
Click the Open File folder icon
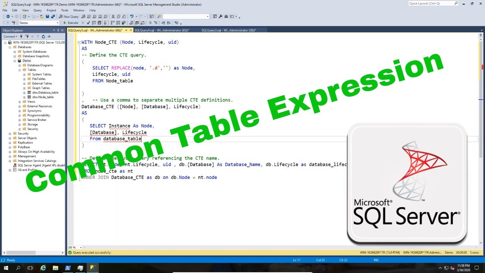point(42,17)
